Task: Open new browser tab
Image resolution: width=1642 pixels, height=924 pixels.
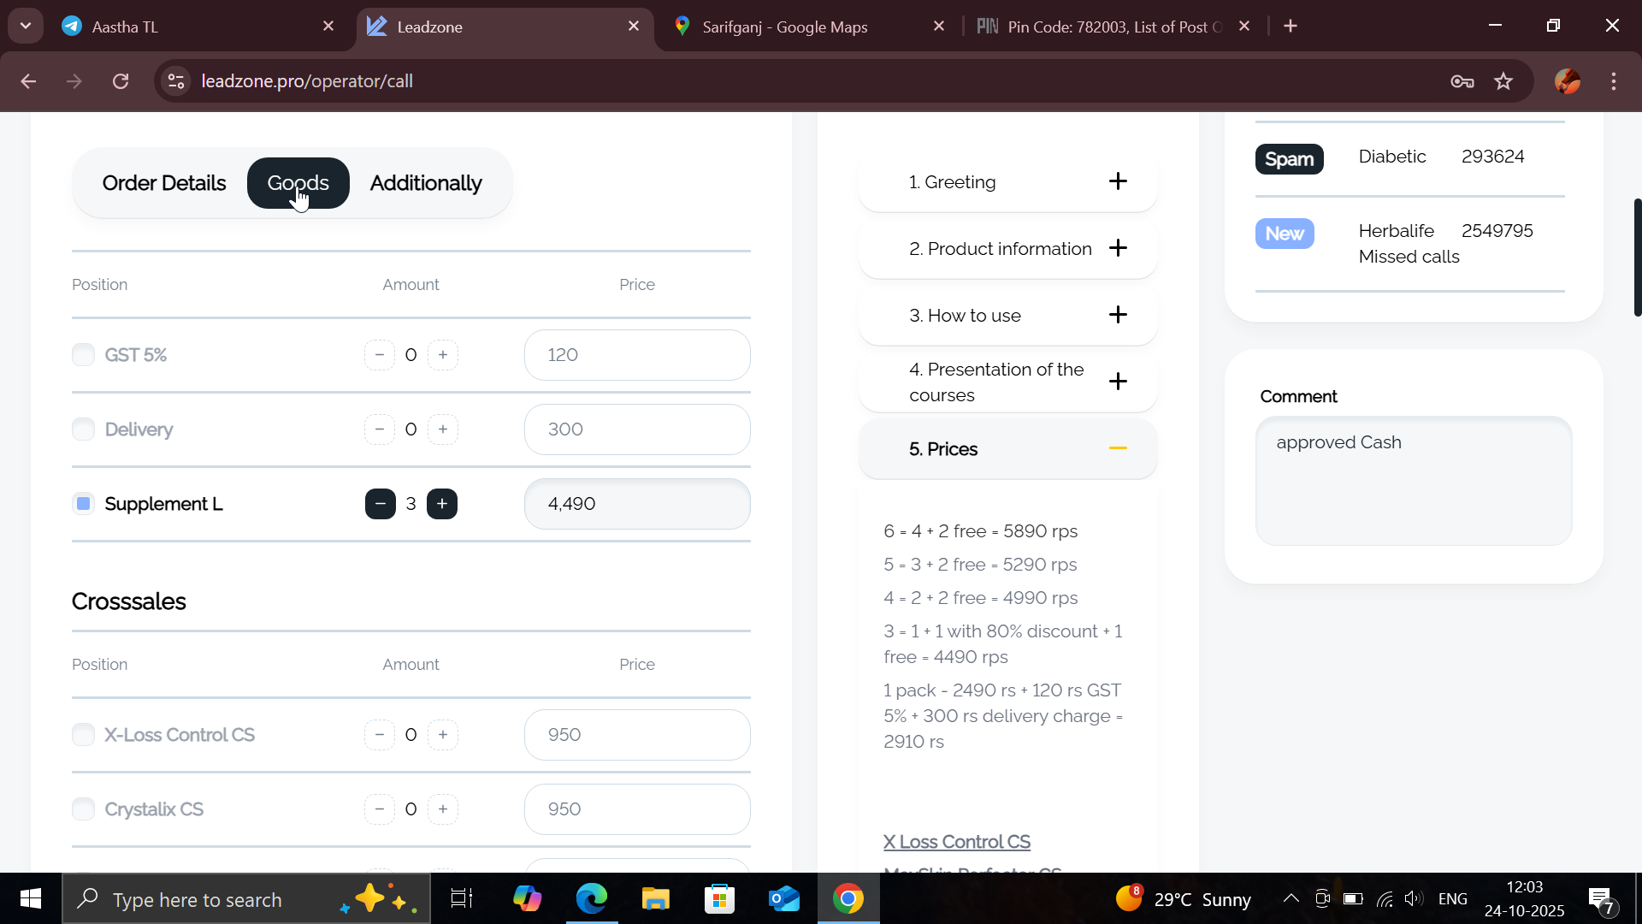Action: (x=1291, y=27)
